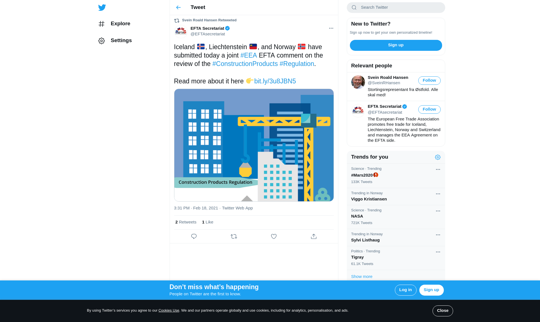
Task: Retweet using the retweet arrows icon
Action: [x=234, y=236]
